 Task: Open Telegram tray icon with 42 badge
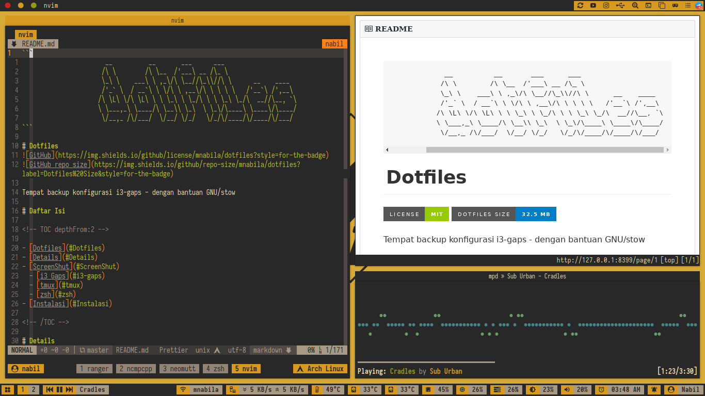(x=699, y=5)
